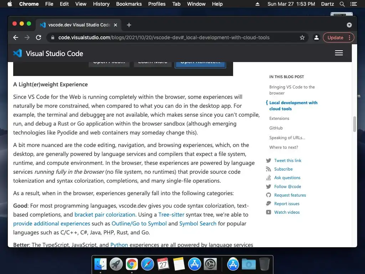Image resolution: width=365 pixels, height=274 pixels.
Task: Jump to the Extensions section
Action: coord(279,118)
